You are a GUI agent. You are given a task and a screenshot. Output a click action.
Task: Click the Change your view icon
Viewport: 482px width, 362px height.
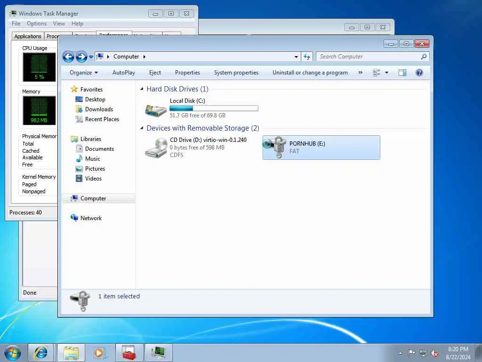pyautogui.click(x=377, y=73)
